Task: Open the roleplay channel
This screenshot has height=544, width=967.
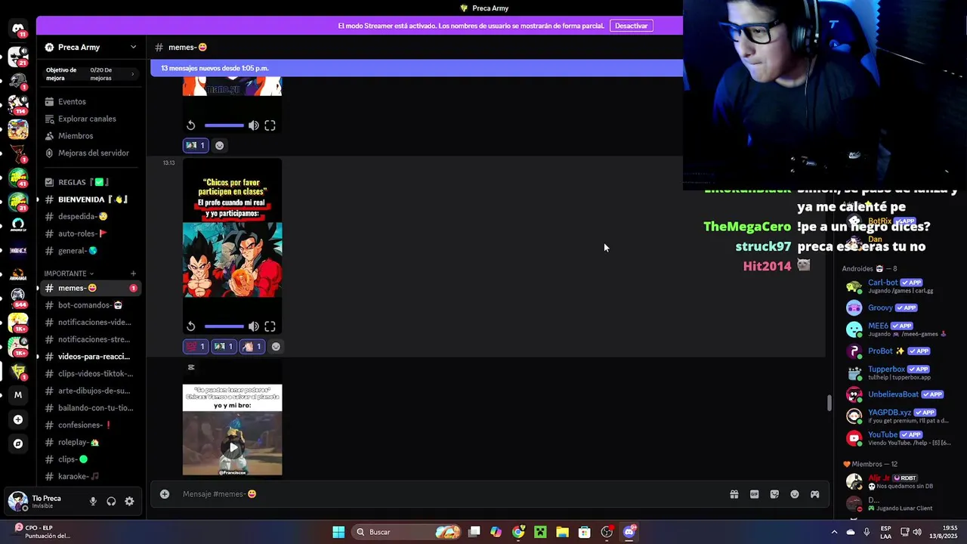Action: point(91,442)
